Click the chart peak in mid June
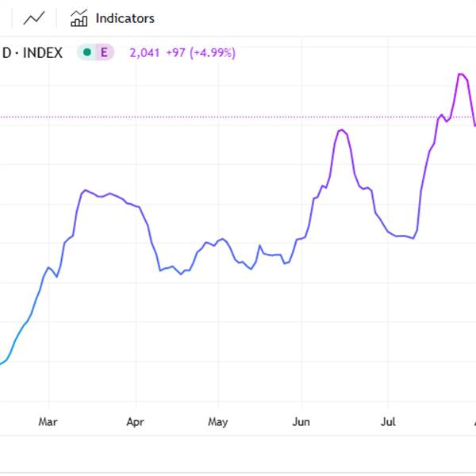The width and height of the screenshot is (476, 476). pos(342,130)
